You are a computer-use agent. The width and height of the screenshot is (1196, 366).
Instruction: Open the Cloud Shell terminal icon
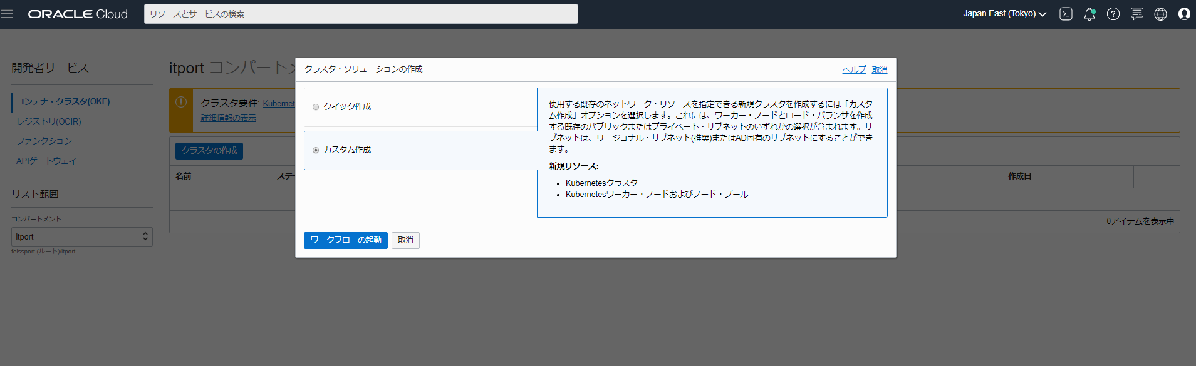(x=1066, y=14)
